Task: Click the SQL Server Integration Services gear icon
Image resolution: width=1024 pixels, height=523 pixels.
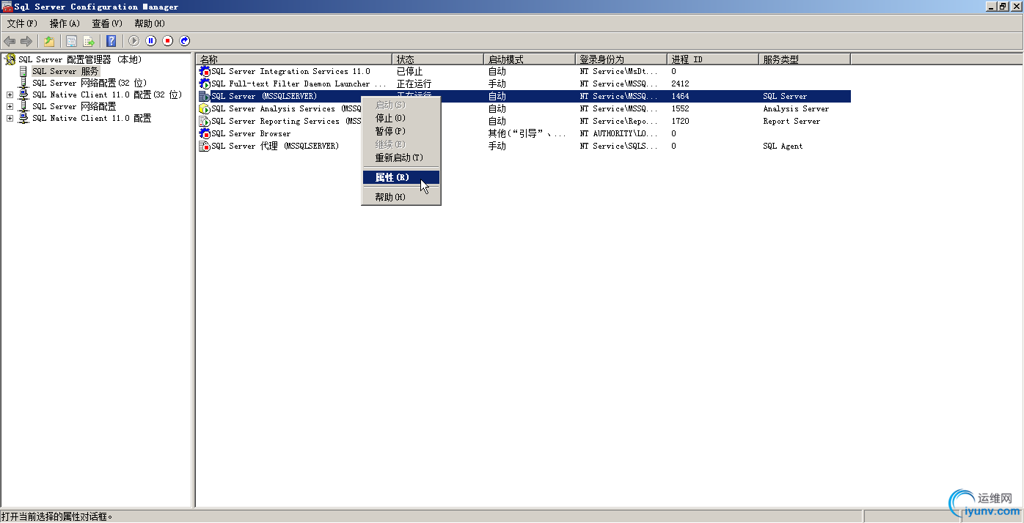Action: pos(205,71)
